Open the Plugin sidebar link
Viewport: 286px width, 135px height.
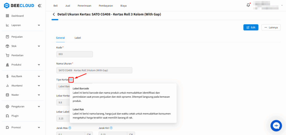point(15,116)
